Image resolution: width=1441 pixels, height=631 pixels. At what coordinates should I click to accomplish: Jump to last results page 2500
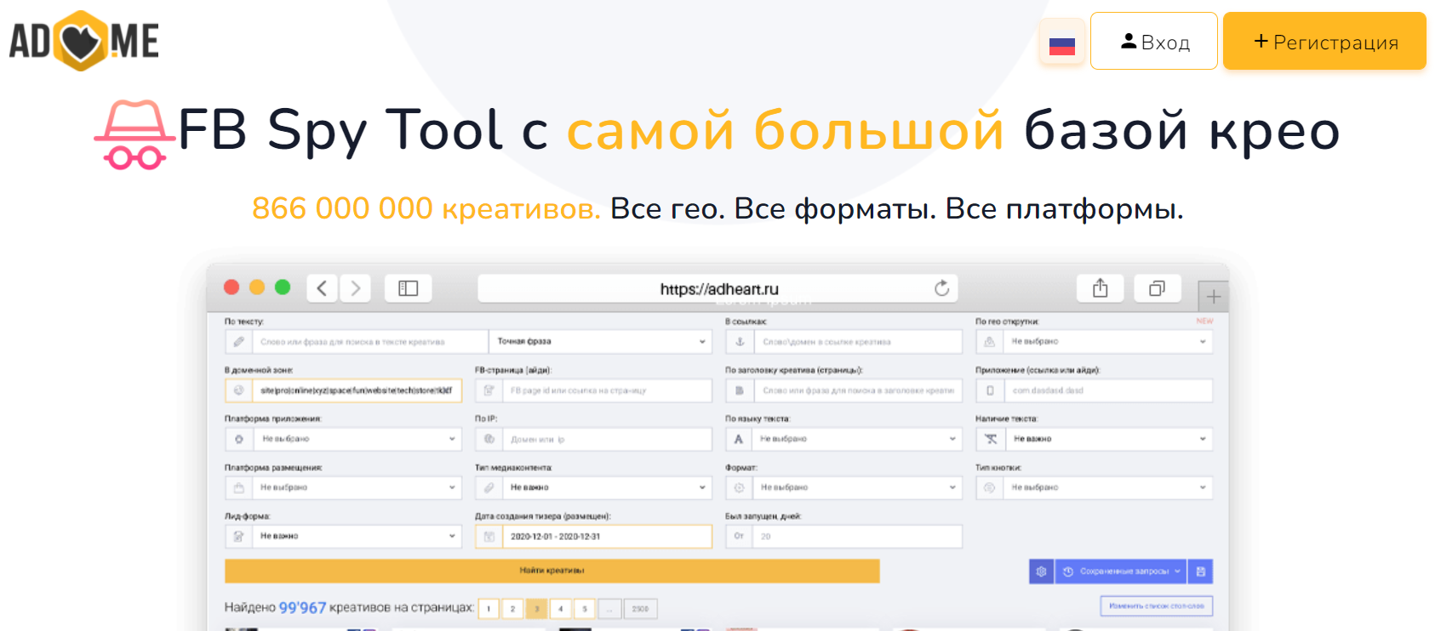pos(641,609)
